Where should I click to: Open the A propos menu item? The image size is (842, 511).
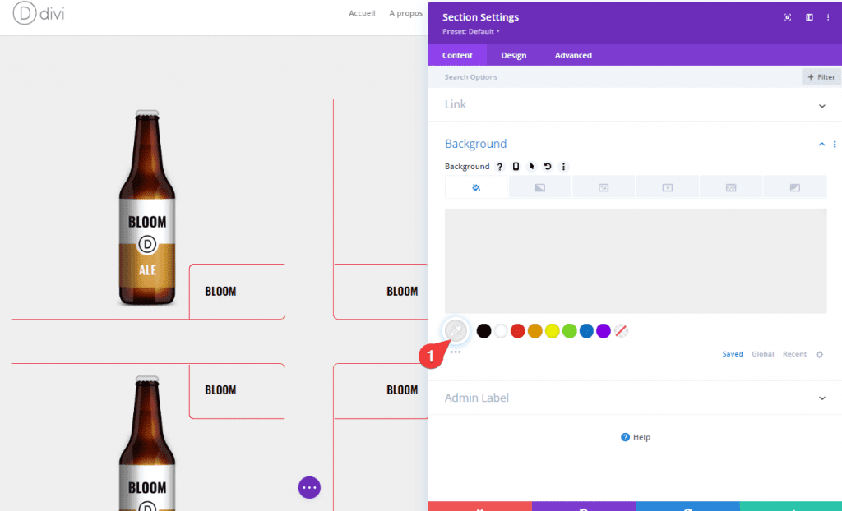(406, 13)
